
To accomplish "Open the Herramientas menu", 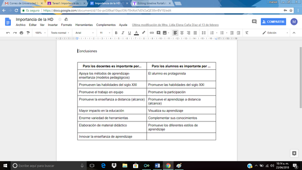I will coord(84,25).
